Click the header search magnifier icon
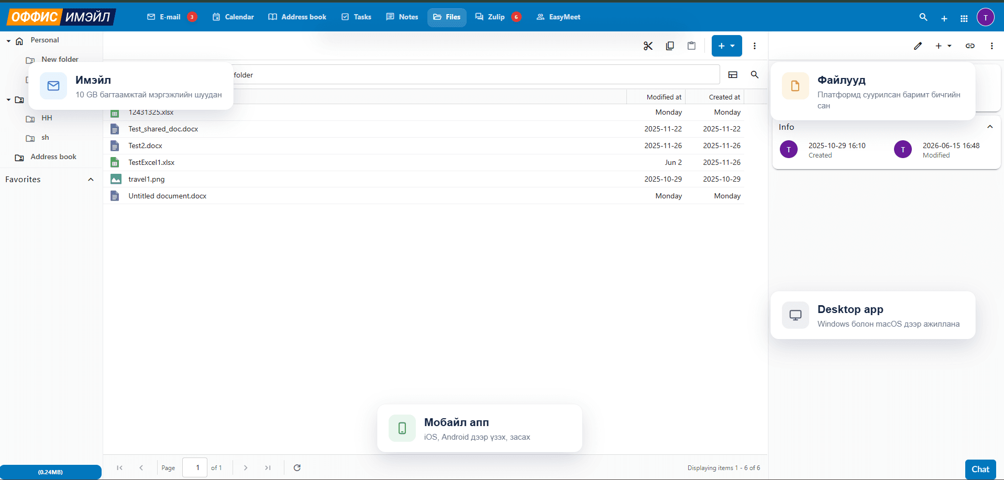 coord(923,17)
